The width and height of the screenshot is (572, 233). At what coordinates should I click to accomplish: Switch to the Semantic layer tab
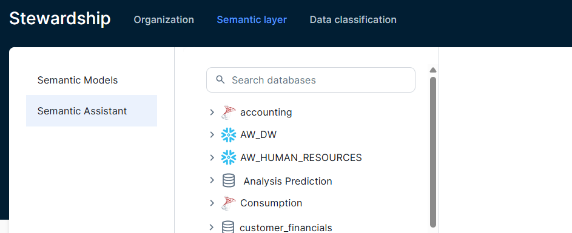click(252, 19)
